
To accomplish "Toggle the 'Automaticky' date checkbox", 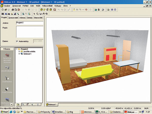I will (x=17, y=41).
